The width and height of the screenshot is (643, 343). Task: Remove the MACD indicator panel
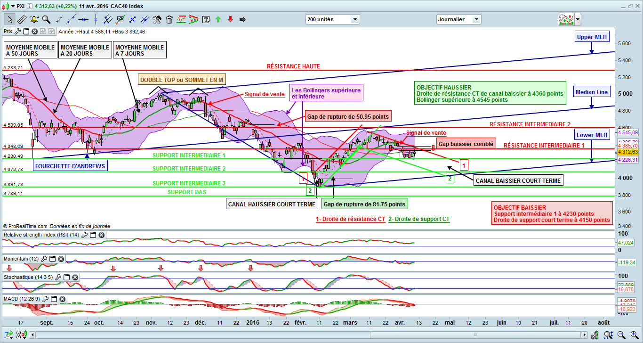[x=61, y=299]
